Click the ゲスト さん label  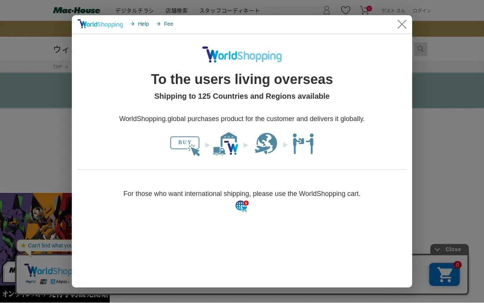pyautogui.click(x=393, y=11)
